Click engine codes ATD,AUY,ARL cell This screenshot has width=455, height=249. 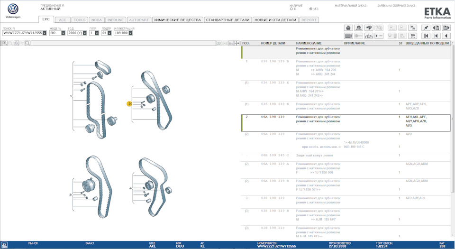(415, 198)
